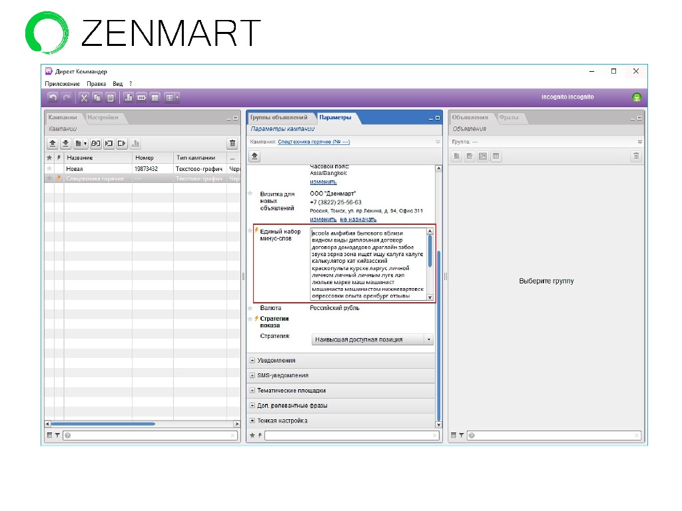Click the Redo arrow in the purple toolbar
The width and height of the screenshot is (682, 511).
[x=67, y=97]
